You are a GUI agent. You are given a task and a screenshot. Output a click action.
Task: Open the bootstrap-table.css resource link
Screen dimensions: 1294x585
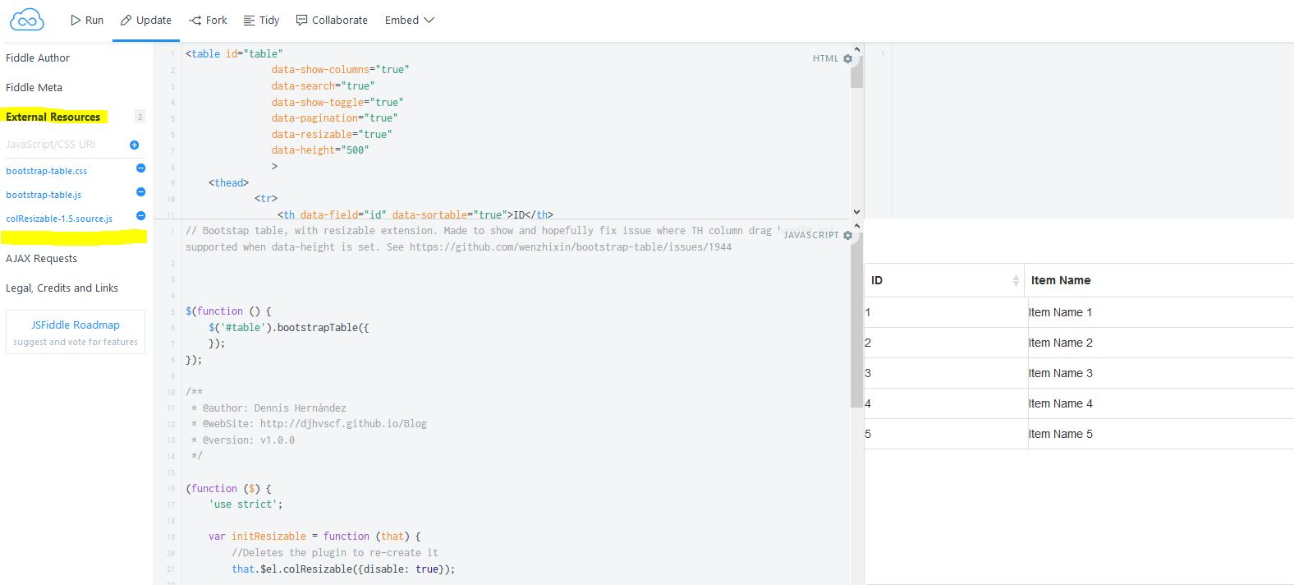click(x=46, y=171)
